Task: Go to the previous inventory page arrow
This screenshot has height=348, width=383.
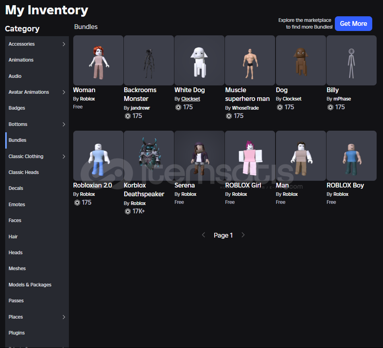Action: [x=203, y=235]
